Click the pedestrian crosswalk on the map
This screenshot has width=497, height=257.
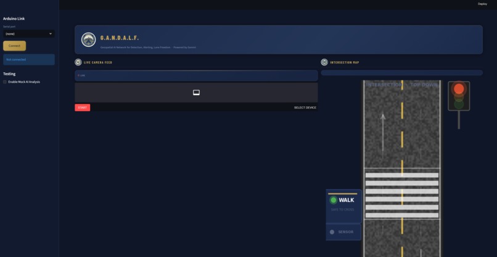(x=402, y=195)
